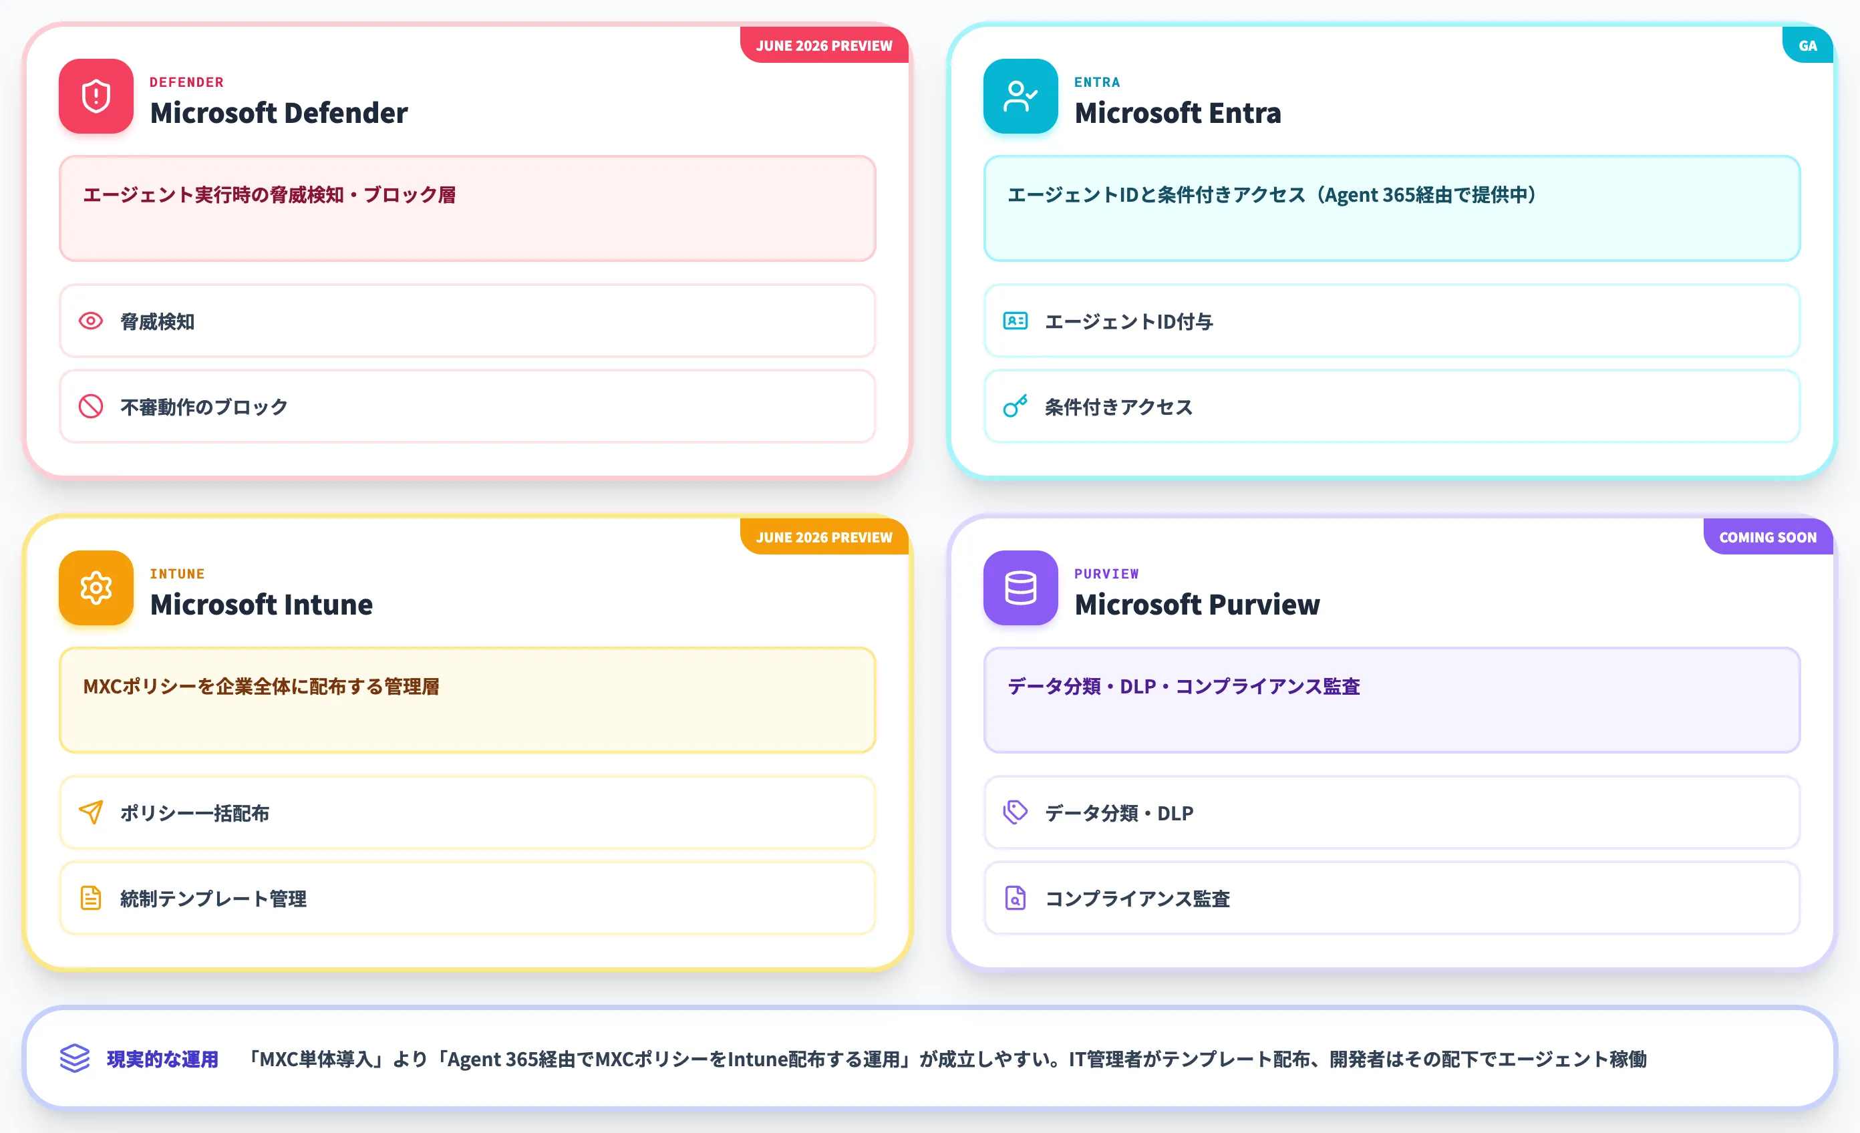This screenshot has height=1133, width=1860.
Task: Click the teal Entra user-check icon
Action: pyautogui.click(x=1020, y=96)
